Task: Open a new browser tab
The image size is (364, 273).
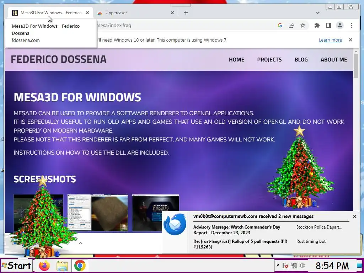Action: [186, 13]
